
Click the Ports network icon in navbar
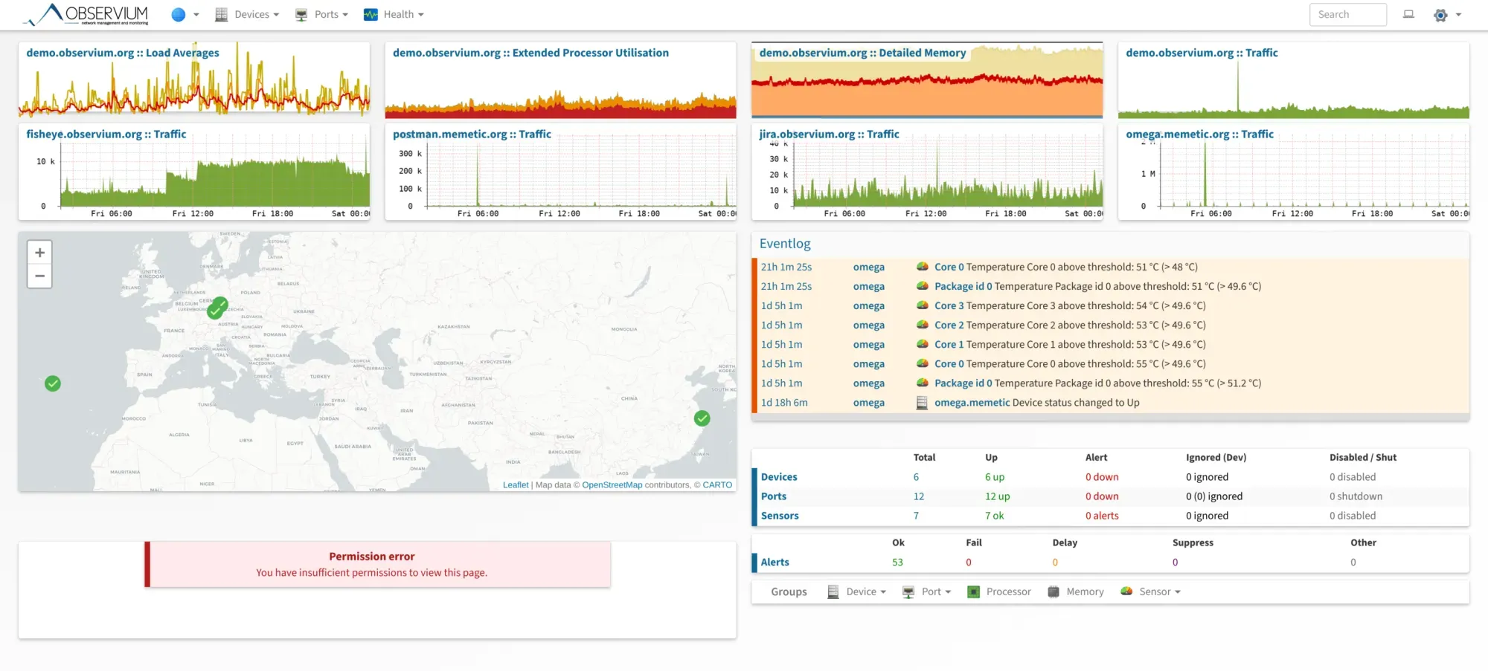[x=301, y=15]
